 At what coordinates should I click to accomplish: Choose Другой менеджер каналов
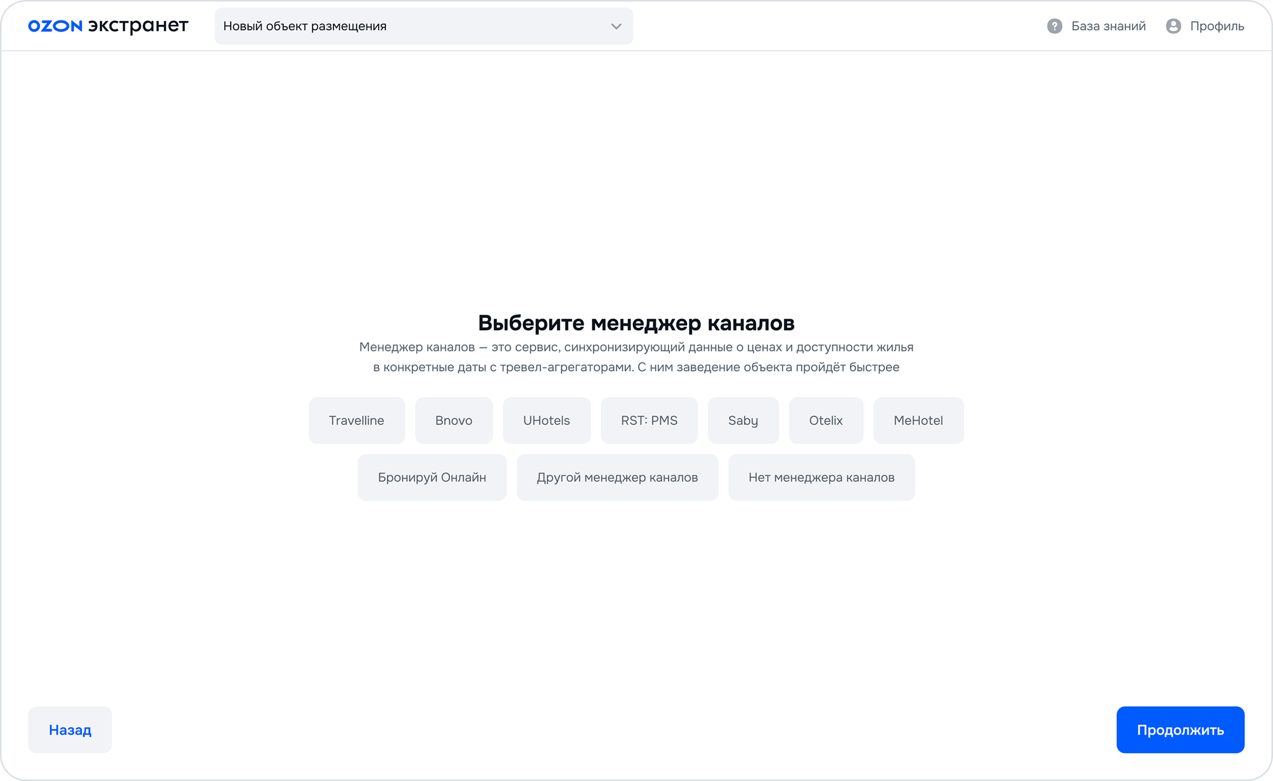click(617, 477)
